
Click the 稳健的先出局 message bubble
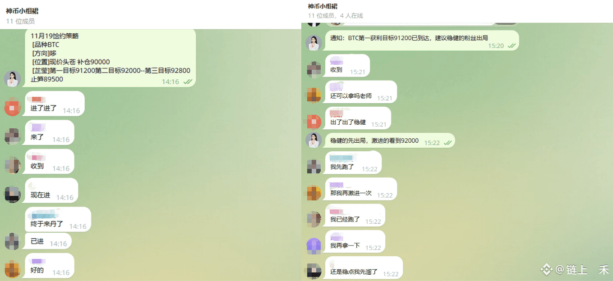(x=390, y=141)
